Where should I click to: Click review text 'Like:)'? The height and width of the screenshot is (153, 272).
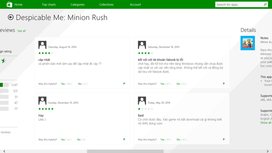tap(42, 119)
